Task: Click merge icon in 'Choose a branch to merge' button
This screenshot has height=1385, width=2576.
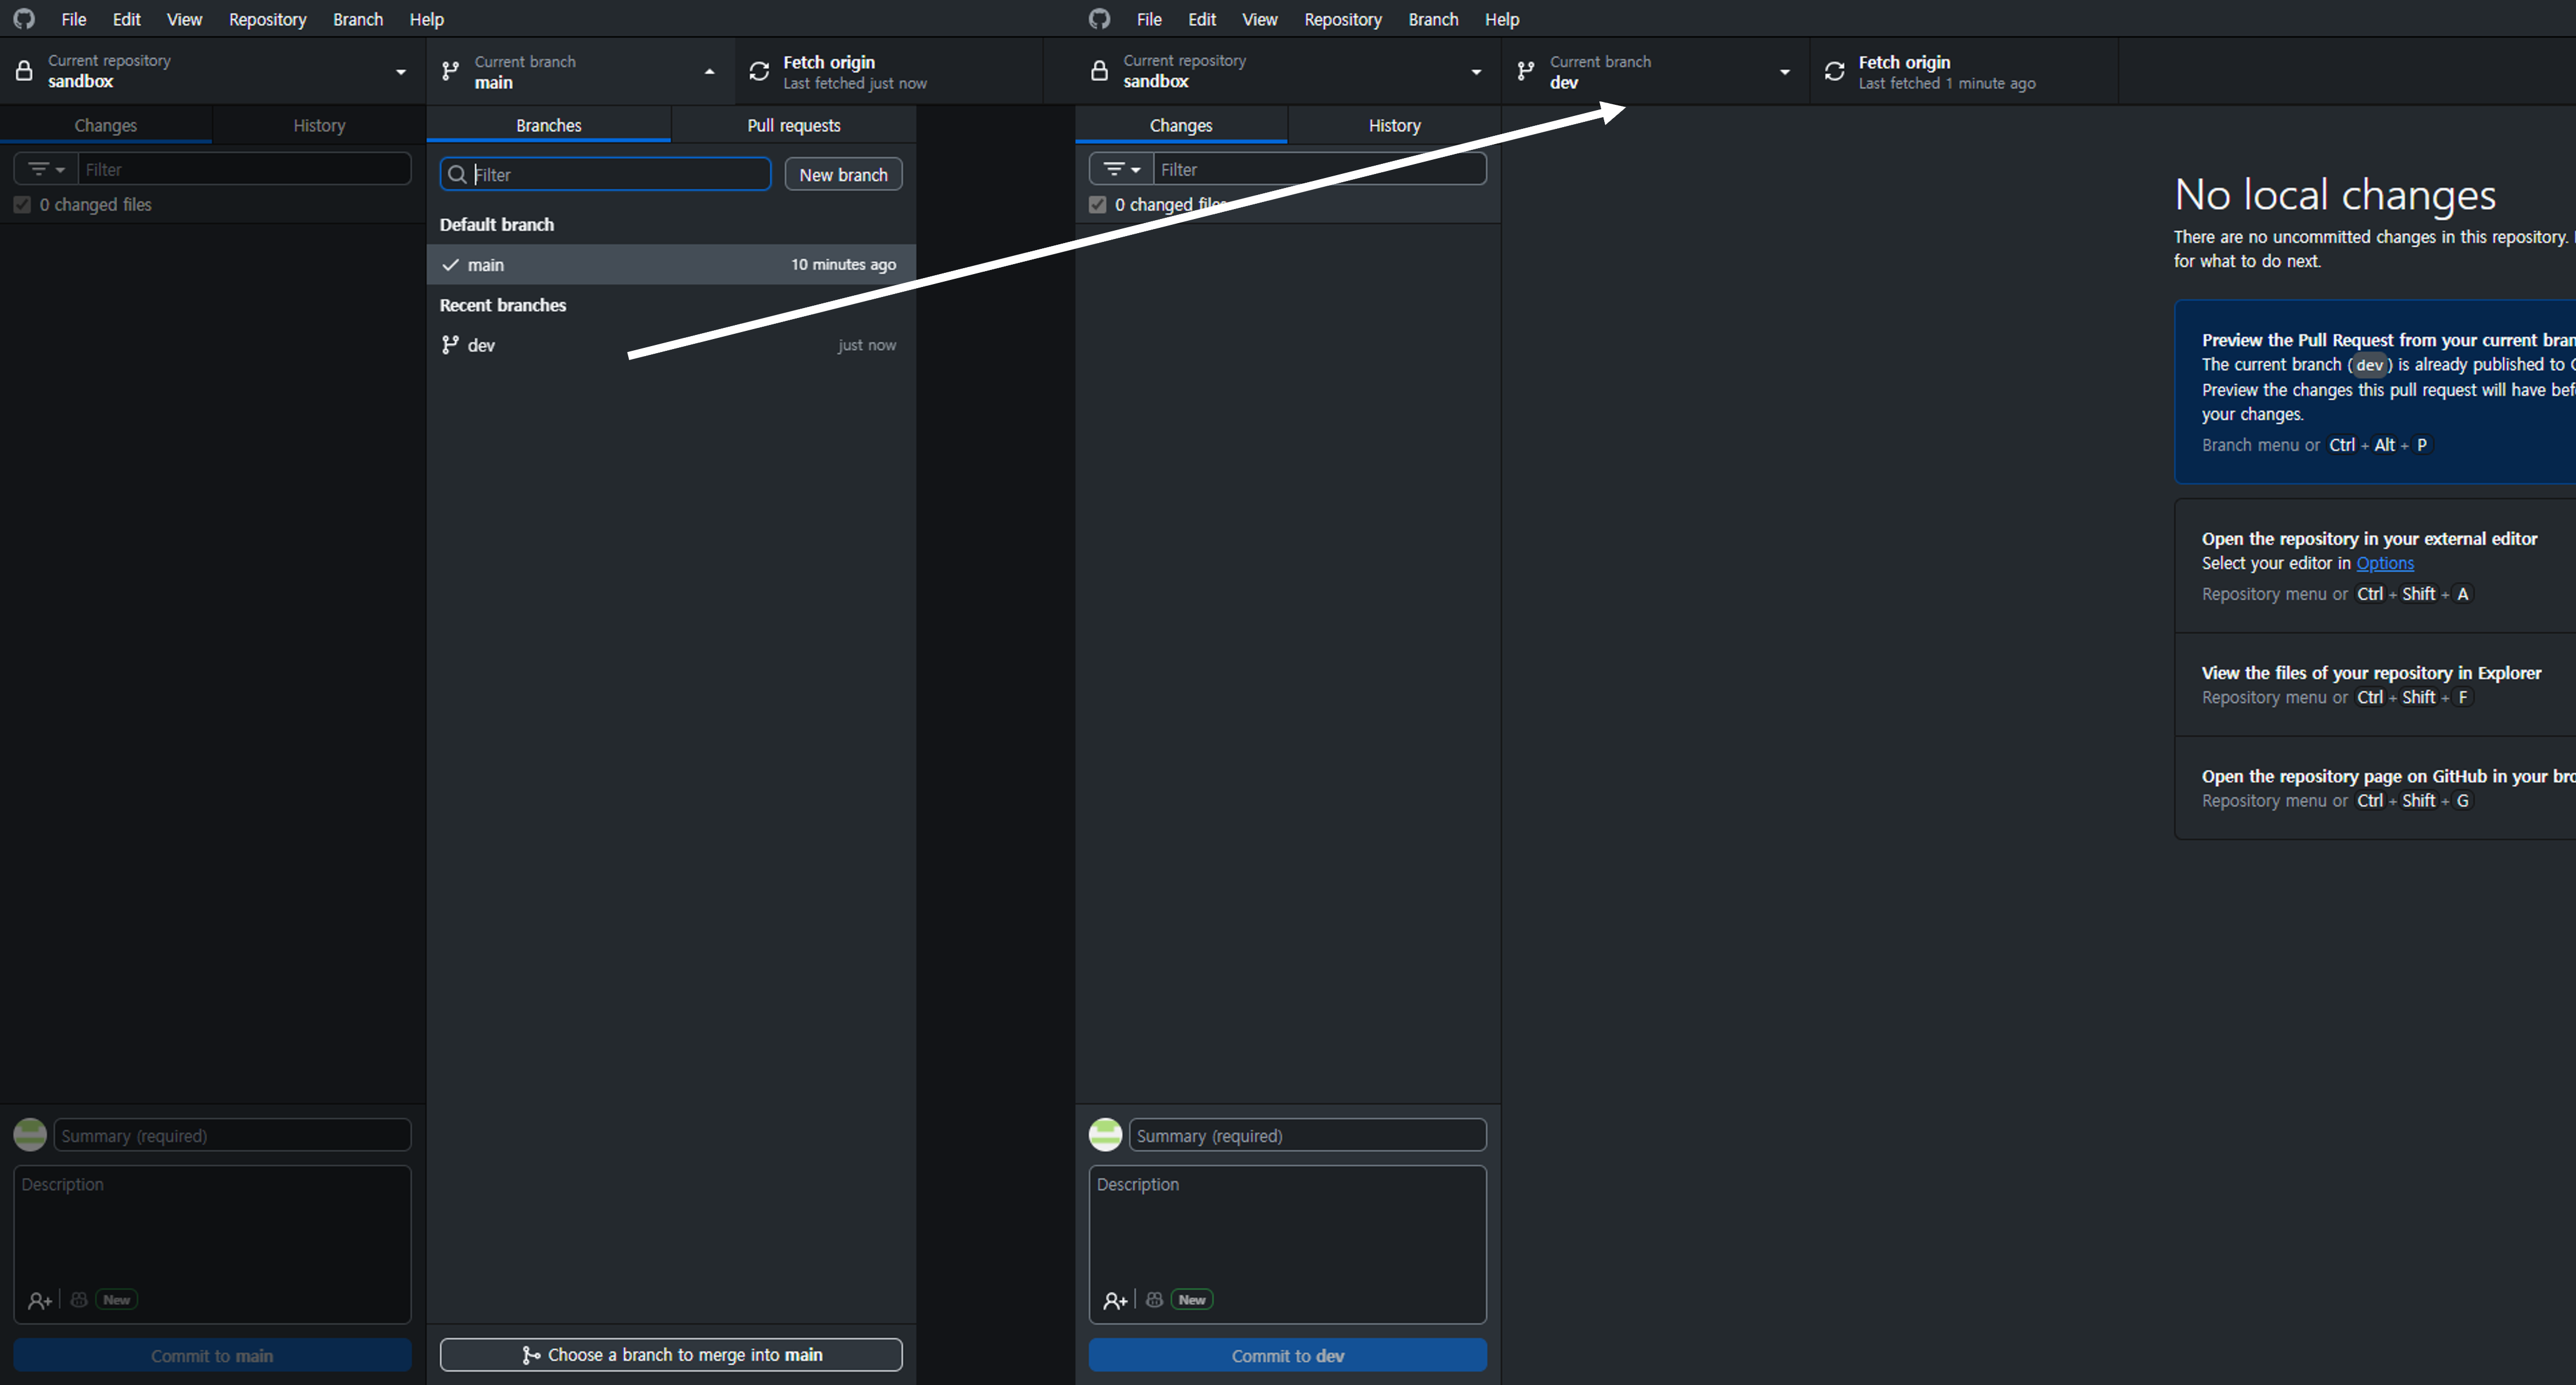Action: (x=531, y=1355)
